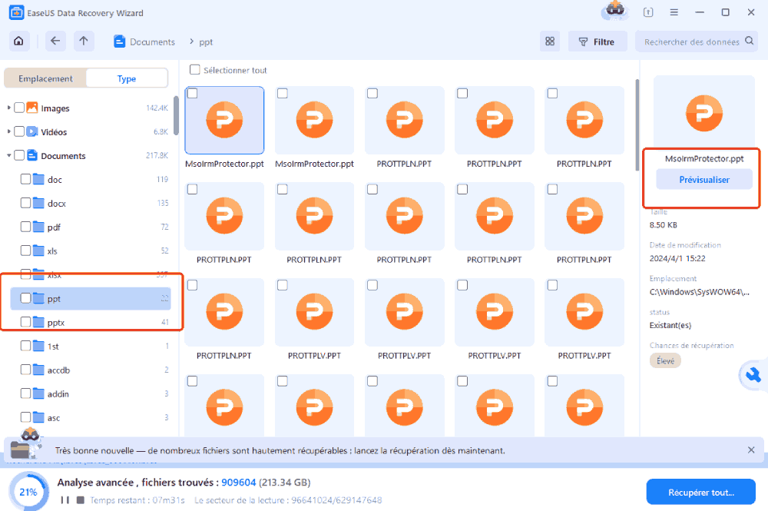Click Récupérer tout button
Image resolution: width=768 pixels, height=511 pixels.
(x=701, y=492)
